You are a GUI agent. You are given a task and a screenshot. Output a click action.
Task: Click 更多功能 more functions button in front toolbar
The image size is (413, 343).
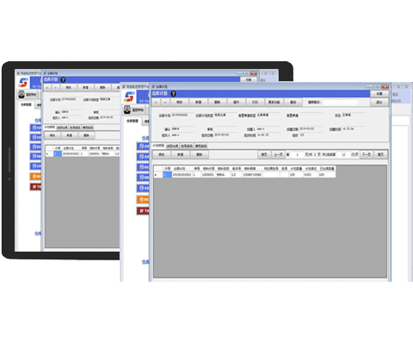coord(274,103)
